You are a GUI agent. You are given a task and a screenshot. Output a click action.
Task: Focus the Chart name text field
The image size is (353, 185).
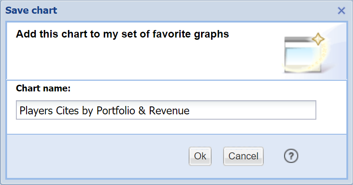(x=166, y=110)
